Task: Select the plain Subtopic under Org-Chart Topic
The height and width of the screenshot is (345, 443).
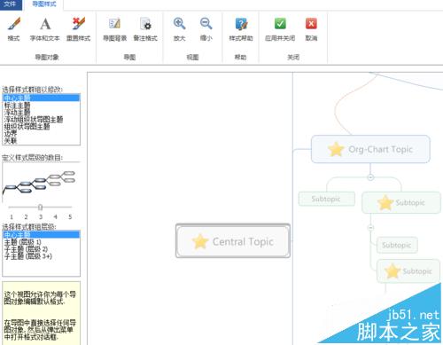Action: coord(326,199)
